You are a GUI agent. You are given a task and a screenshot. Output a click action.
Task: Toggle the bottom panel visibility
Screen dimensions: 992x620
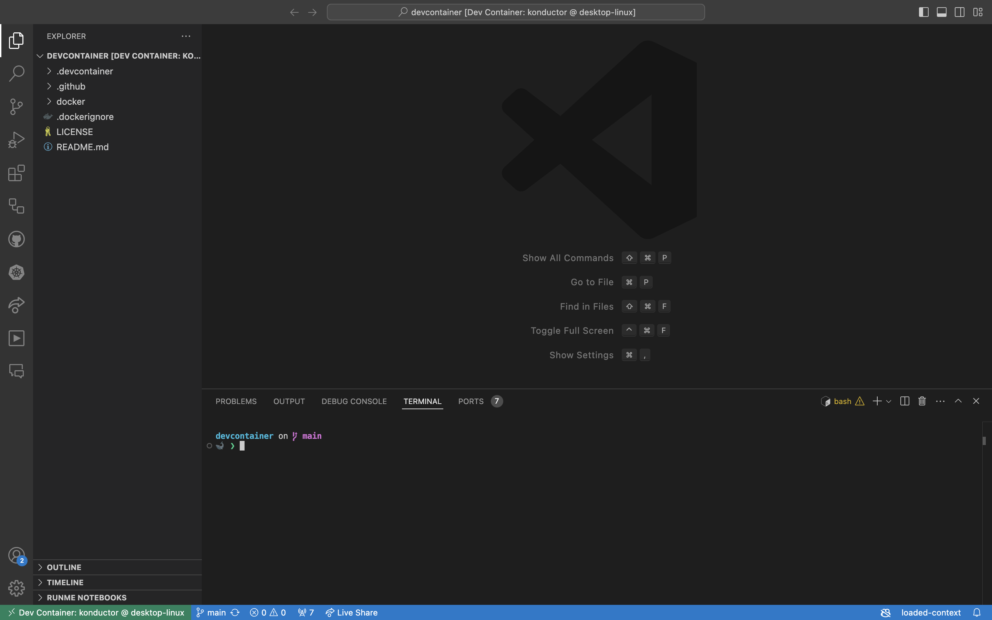click(942, 12)
